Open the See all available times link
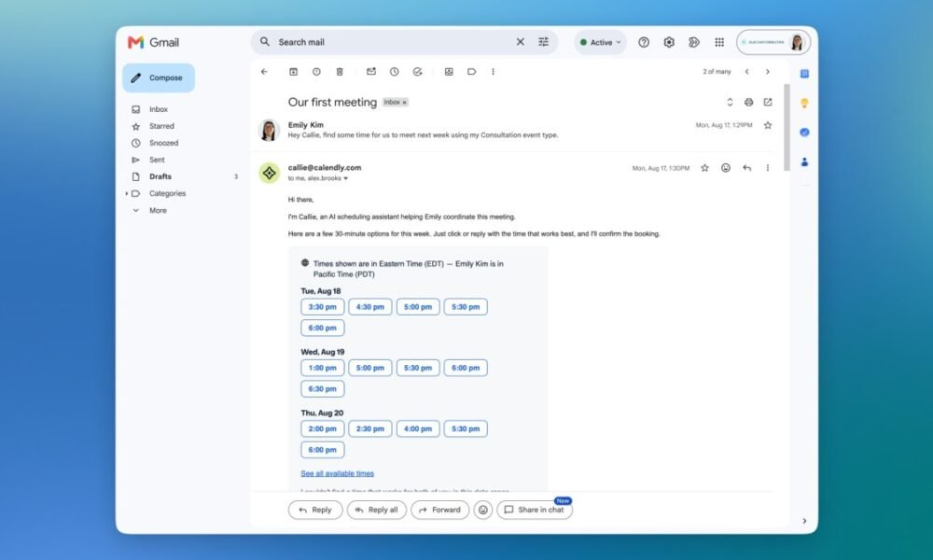Viewport: 933px width, 560px height. 338,474
